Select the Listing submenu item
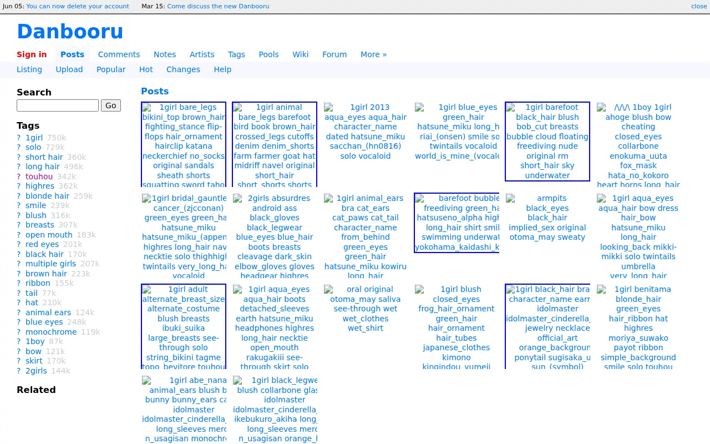This screenshot has height=444, width=710. pyautogui.click(x=29, y=69)
